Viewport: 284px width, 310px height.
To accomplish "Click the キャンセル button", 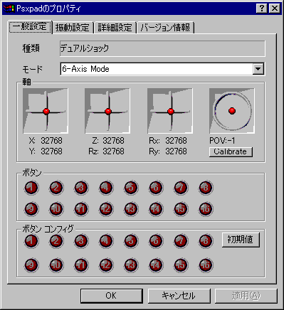I will point(179,296).
